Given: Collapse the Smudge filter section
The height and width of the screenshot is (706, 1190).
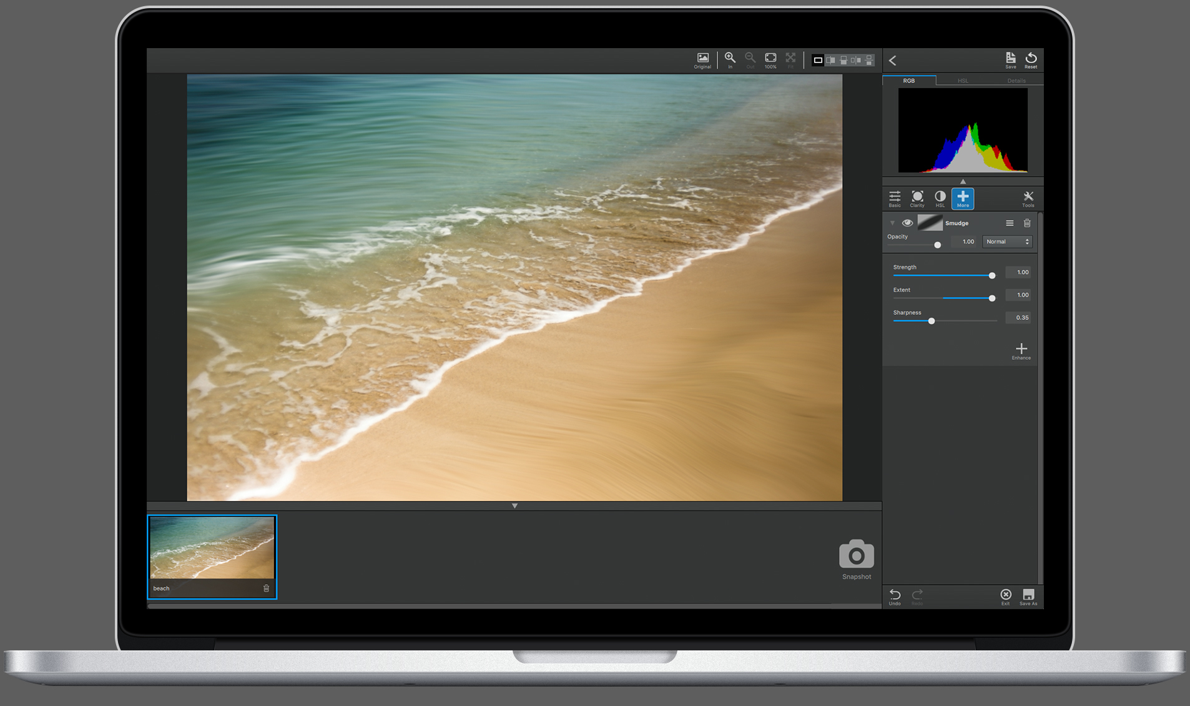Looking at the screenshot, I should pyautogui.click(x=892, y=223).
